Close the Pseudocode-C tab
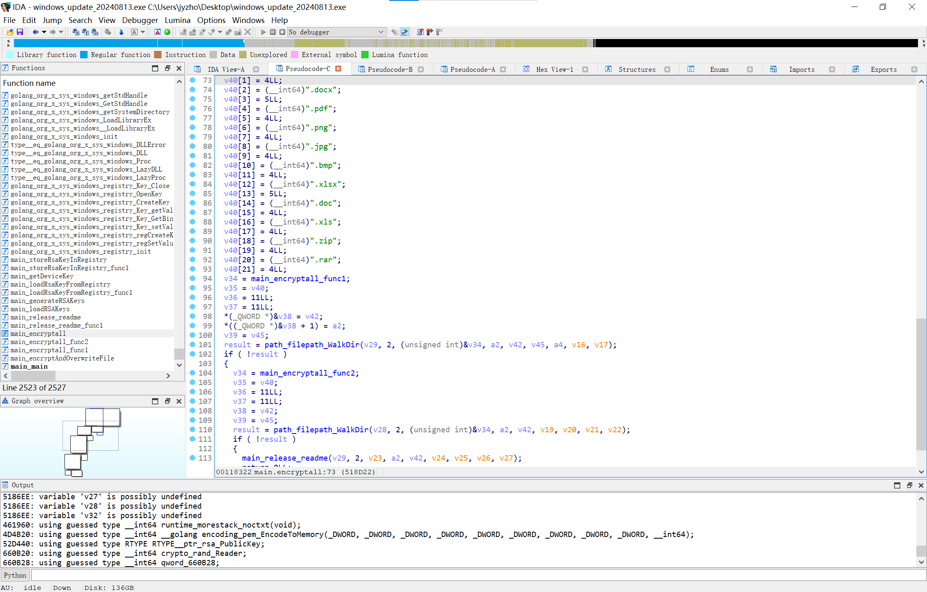The image size is (927, 592). (x=338, y=69)
